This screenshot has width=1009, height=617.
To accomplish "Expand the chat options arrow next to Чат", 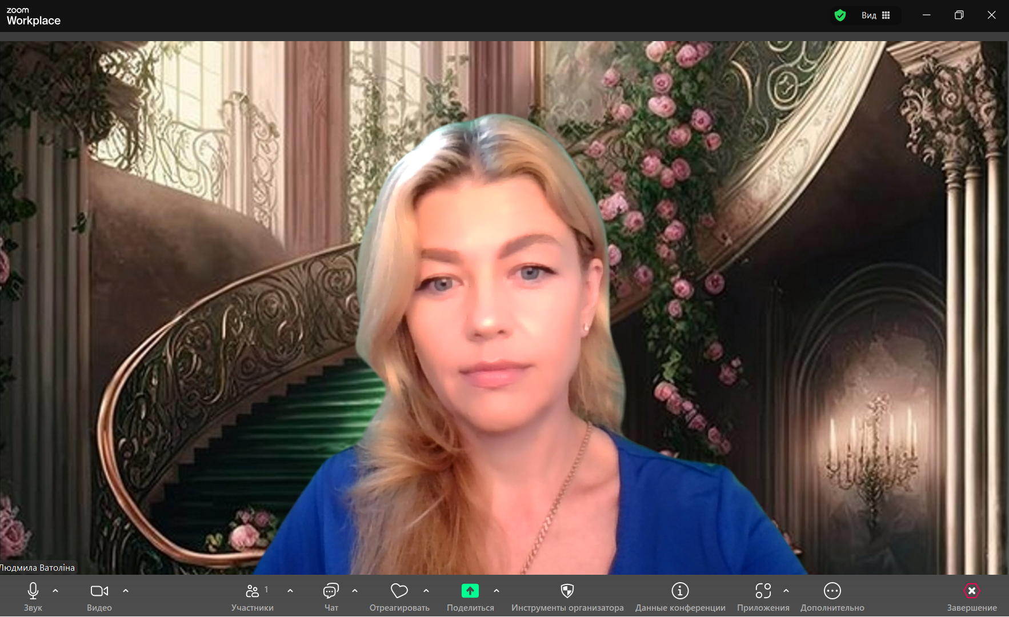I will click(x=355, y=591).
